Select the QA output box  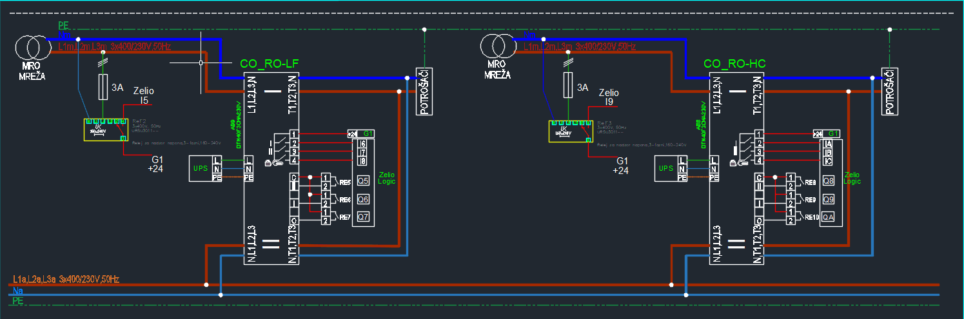coord(829,217)
